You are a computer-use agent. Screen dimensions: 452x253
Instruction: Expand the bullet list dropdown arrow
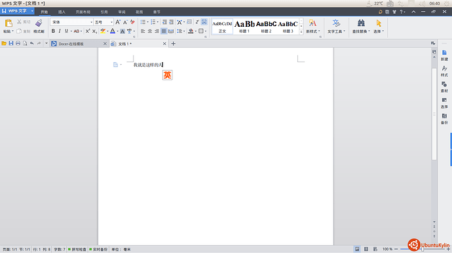tap(148, 22)
